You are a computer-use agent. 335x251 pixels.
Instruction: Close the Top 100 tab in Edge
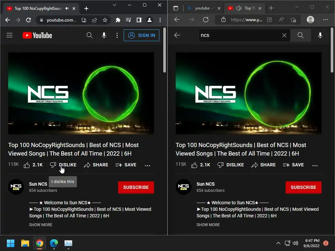click(x=260, y=8)
